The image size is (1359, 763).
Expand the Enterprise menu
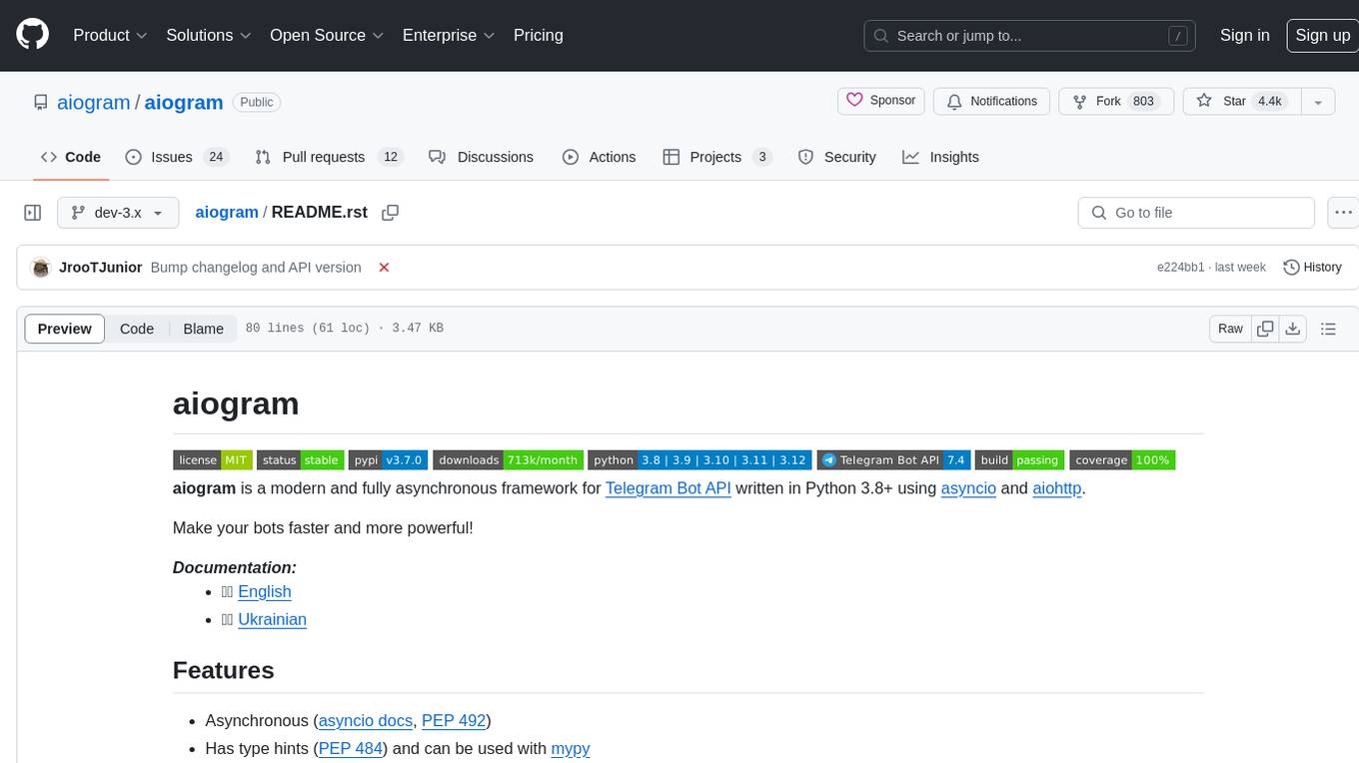[449, 35]
